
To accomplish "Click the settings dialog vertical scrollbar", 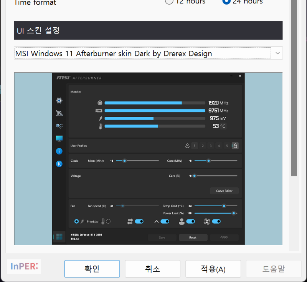I will [294, 88].
